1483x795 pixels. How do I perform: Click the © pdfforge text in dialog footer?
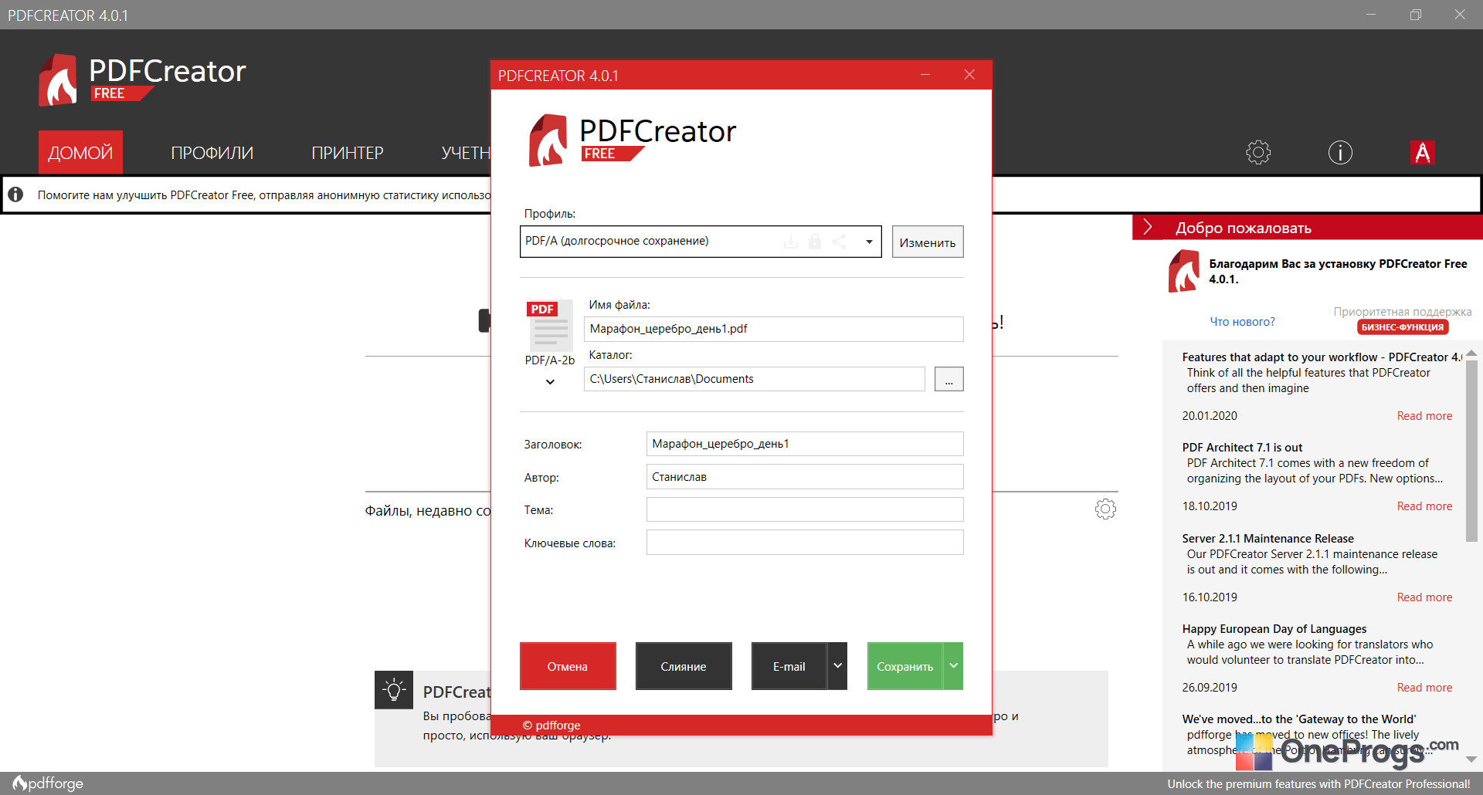551,725
